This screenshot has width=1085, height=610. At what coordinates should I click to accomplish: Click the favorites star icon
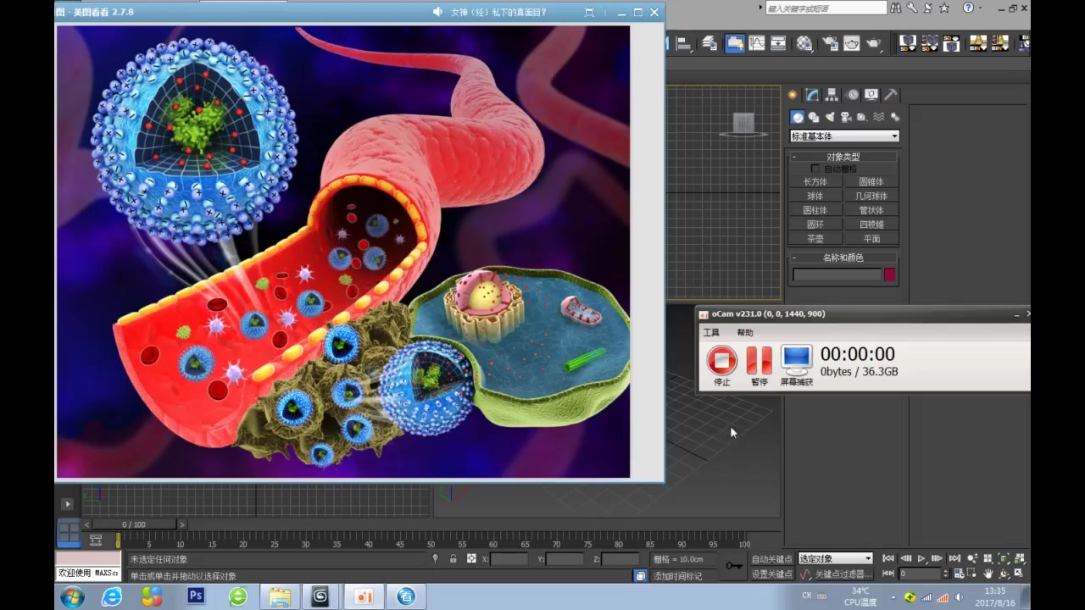click(x=943, y=8)
